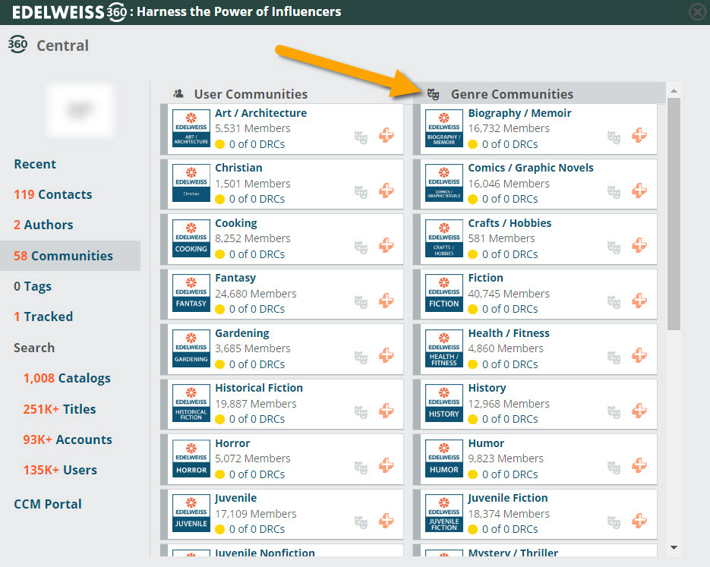Open the CCM Portal link
710x567 pixels.
pos(48,504)
